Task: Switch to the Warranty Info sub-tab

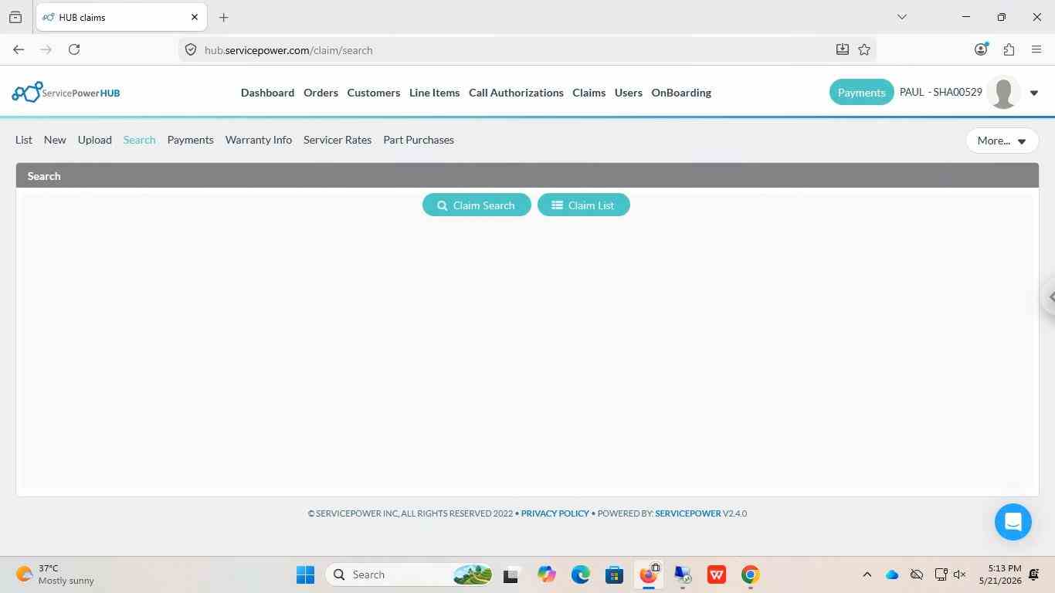Action: 259,140
